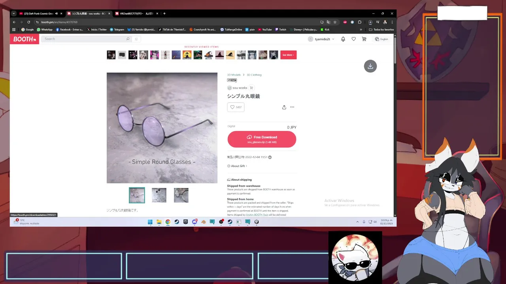The width and height of the screenshot is (506, 284).
Task: Open the shopping cart in header
Action: pos(364,39)
